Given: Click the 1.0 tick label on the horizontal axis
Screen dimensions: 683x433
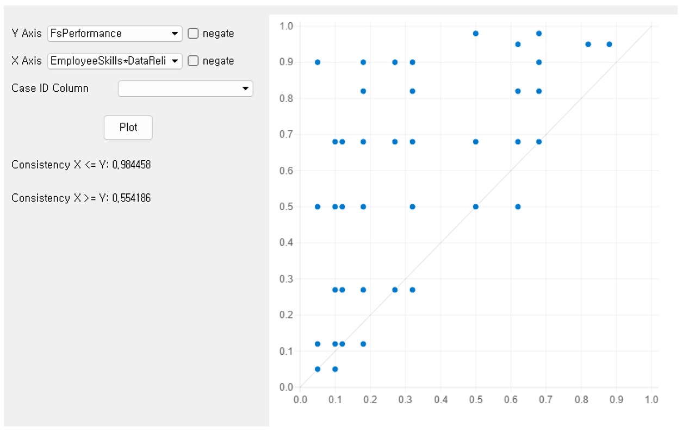Looking at the screenshot, I should pyautogui.click(x=651, y=400).
